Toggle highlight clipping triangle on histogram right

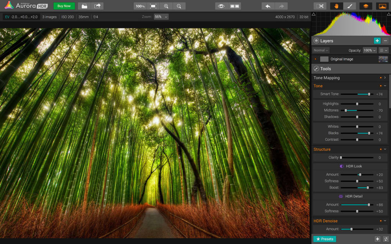(x=388, y=14)
